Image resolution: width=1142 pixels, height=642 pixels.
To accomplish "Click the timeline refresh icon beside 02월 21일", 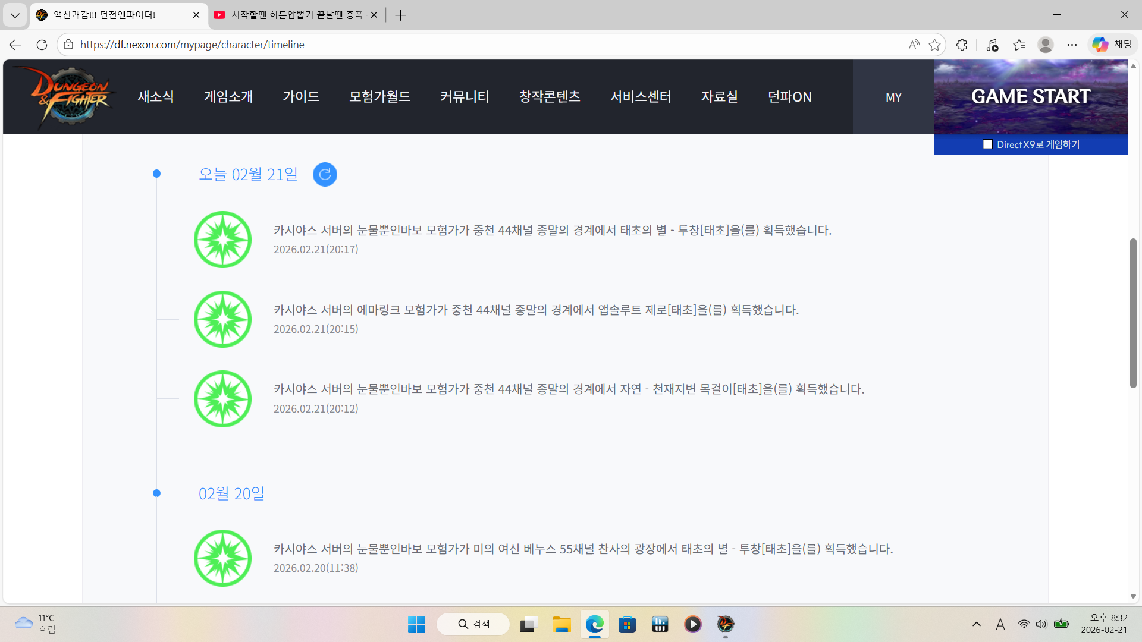I will click(325, 174).
